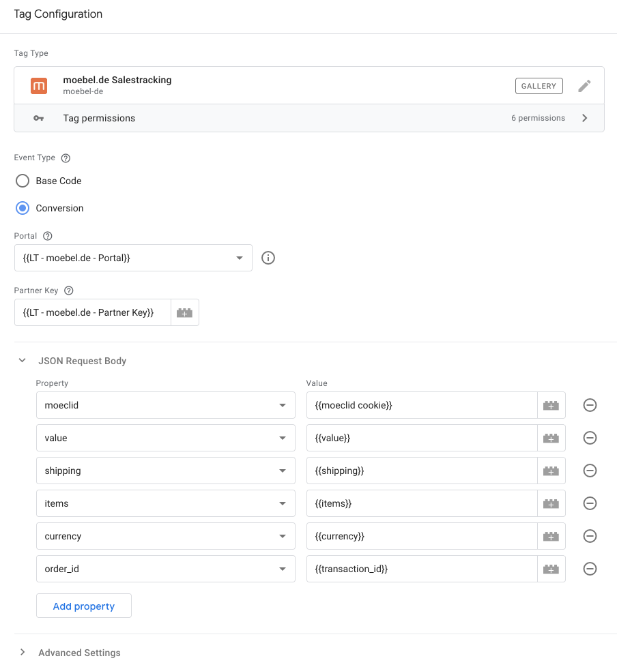This screenshot has width=617, height=669.
Task: Click the moebel.de orange logo icon
Action: 39,86
